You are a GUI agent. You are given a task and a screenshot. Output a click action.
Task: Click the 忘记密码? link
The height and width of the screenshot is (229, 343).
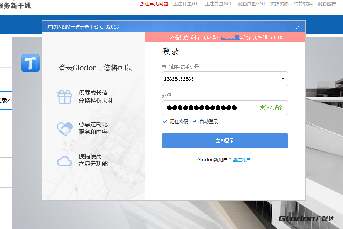(271, 108)
